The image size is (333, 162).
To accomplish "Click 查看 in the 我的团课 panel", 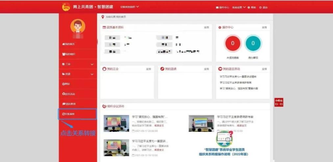I will (x=206, y=69).
